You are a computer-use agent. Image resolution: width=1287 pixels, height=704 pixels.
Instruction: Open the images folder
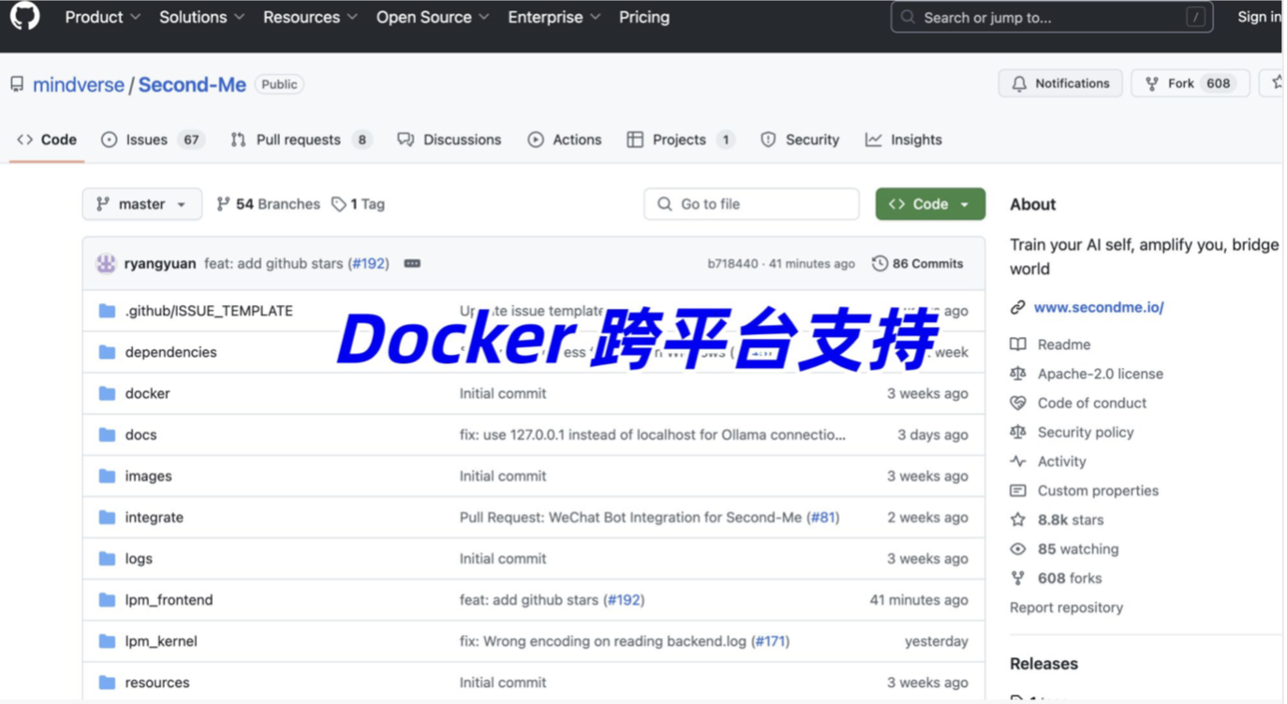coord(148,476)
